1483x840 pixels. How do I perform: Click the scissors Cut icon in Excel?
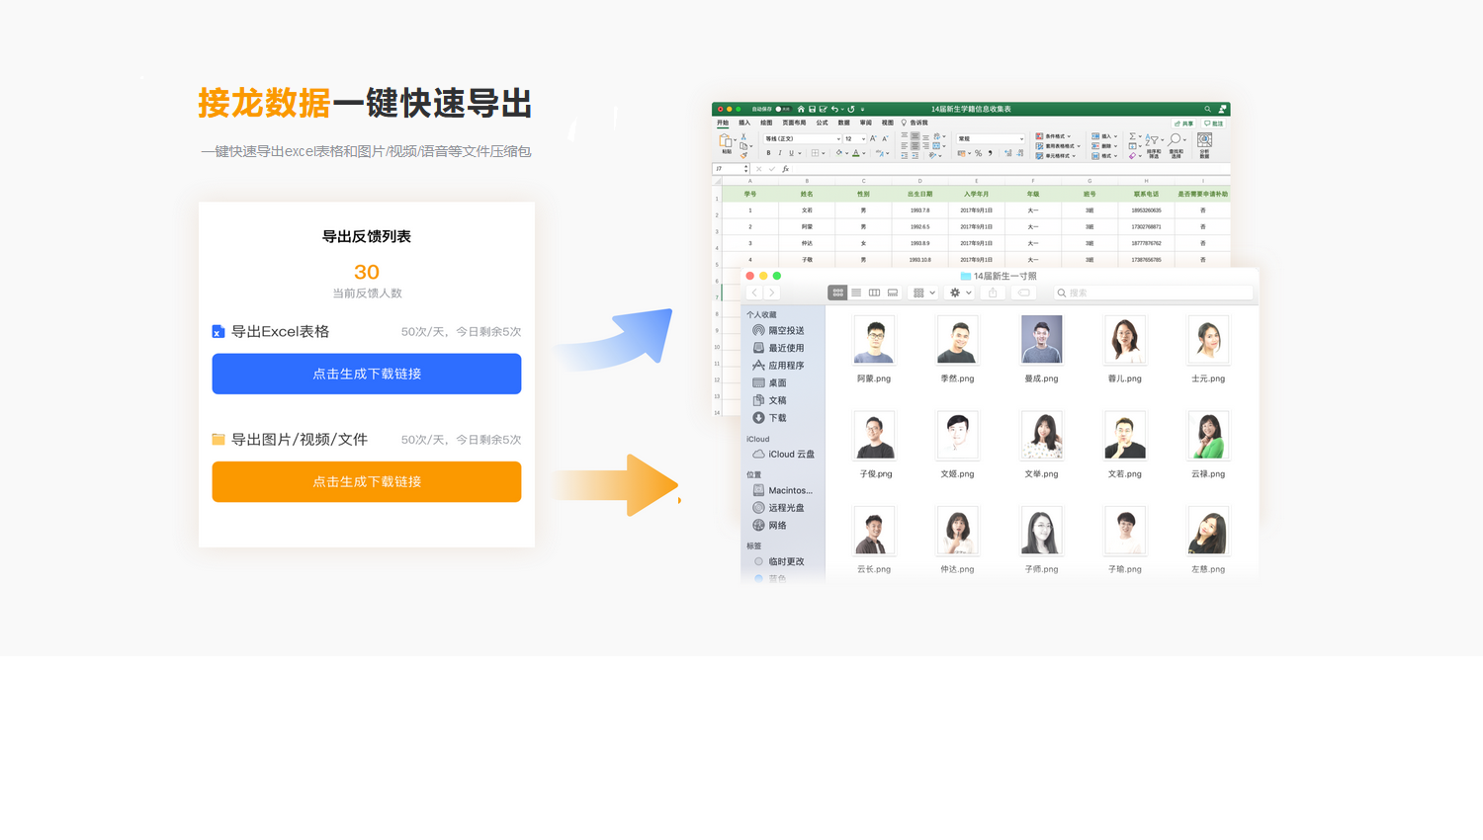(x=743, y=136)
